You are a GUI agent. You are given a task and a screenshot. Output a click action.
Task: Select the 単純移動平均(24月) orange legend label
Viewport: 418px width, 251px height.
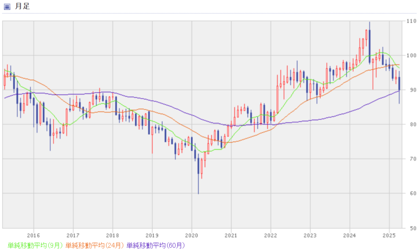click(95, 245)
